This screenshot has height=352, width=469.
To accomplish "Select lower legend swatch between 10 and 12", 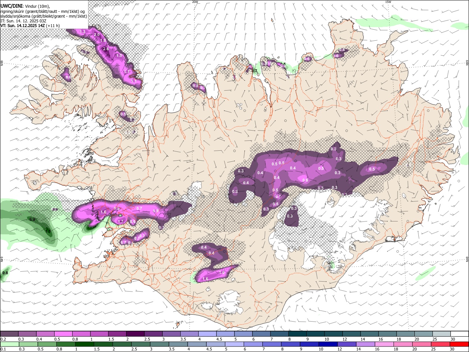I will tap(327, 344).
